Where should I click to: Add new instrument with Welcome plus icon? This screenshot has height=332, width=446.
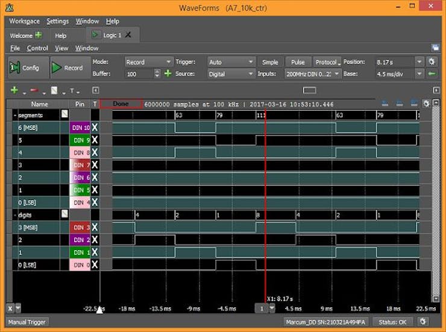coord(39,35)
